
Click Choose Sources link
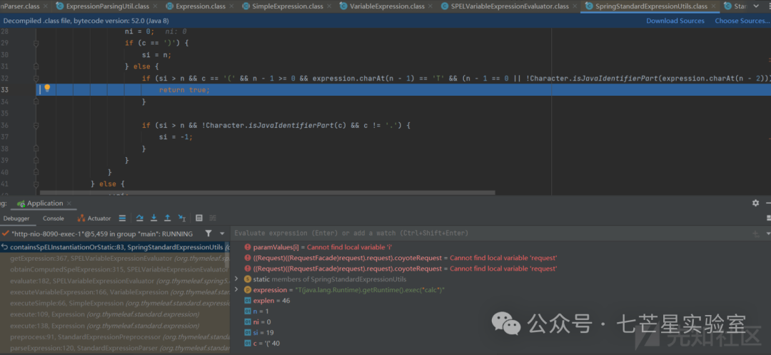pos(742,21)
